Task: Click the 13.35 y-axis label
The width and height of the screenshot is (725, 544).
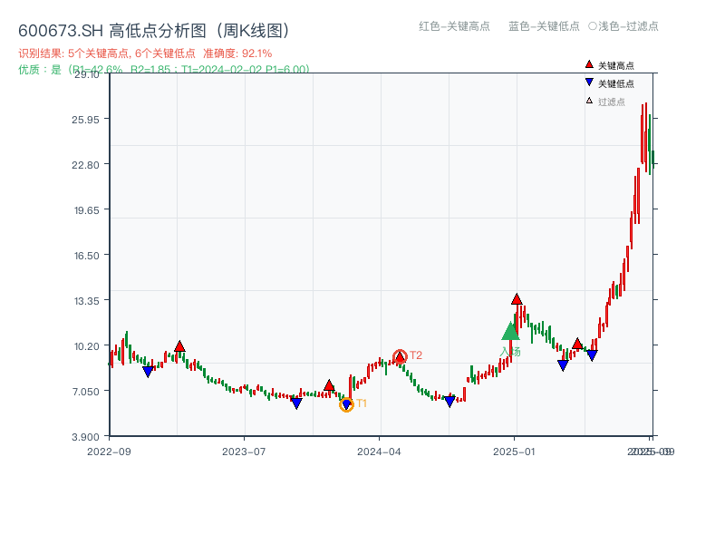Action: (87, 301)
